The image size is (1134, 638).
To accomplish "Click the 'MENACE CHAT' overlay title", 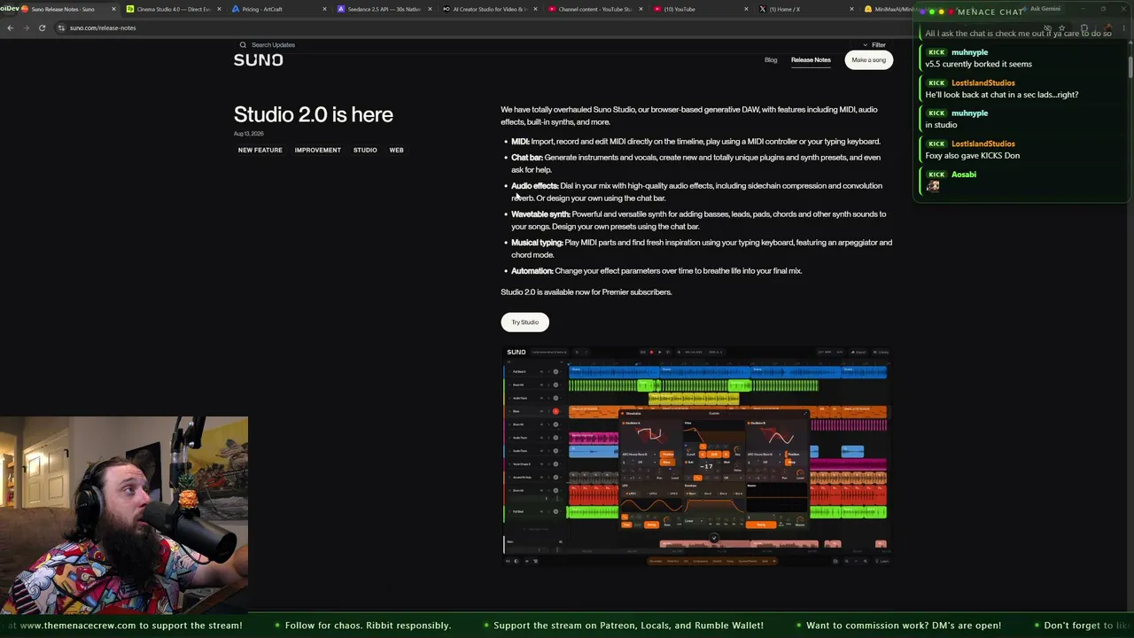I will coord(990,12).
